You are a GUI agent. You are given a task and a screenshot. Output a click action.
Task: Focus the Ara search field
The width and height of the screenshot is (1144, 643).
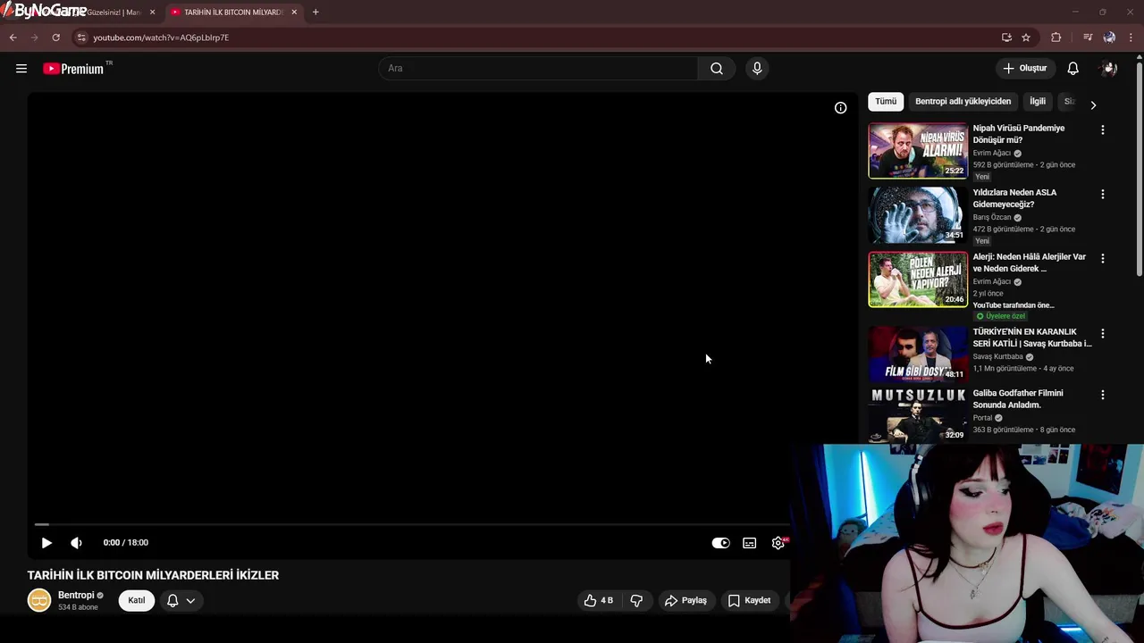click(538, 69)
